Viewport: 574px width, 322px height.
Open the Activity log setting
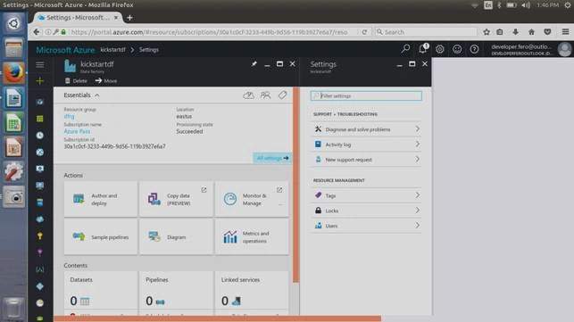click(x=366, y=144)
